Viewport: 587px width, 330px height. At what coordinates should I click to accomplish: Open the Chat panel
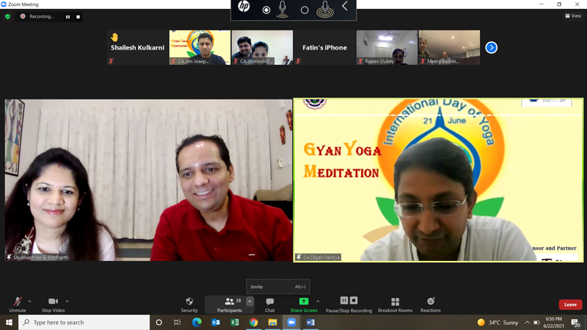click(x=269, y=304)
